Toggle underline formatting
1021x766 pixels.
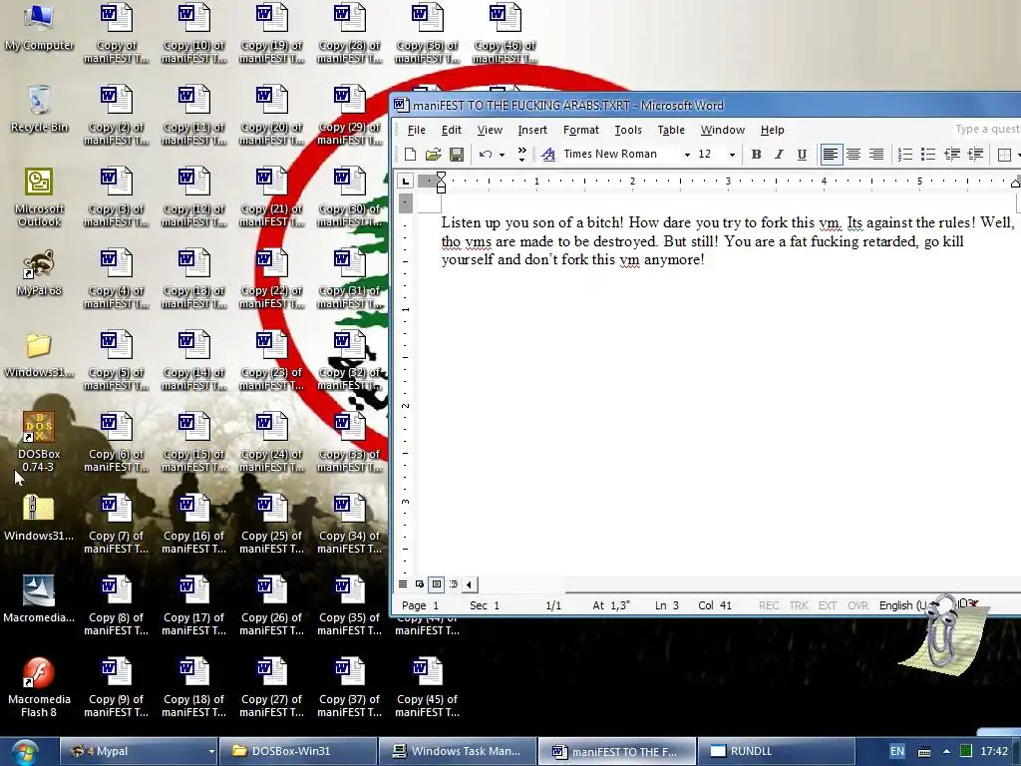[x=802, y=155]
